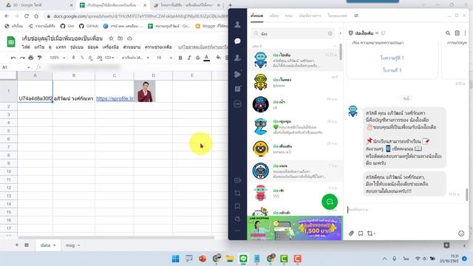Open the LINE chat more-options menu
This screenshot has height=266, width=473.
coord(465,33)
